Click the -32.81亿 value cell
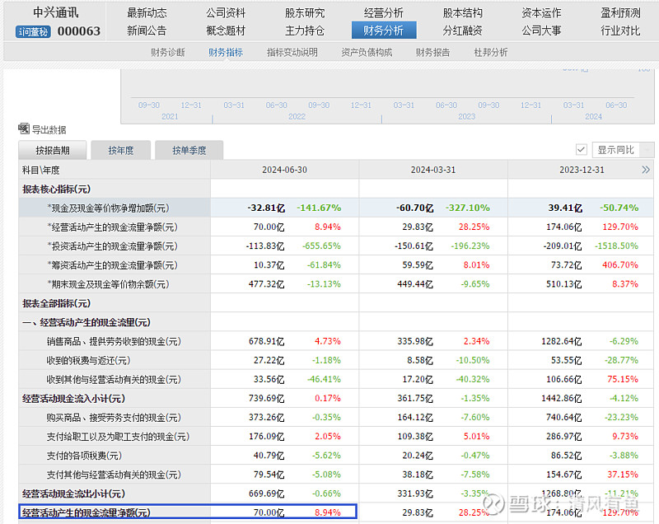 tap(266, 208)
